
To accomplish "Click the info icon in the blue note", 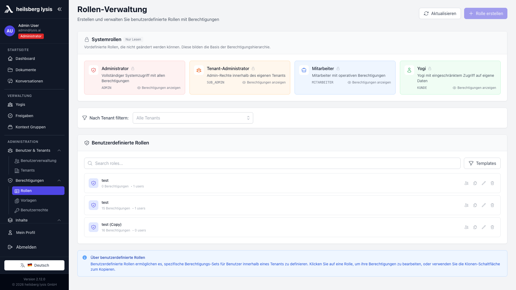I will coord(85,258).
